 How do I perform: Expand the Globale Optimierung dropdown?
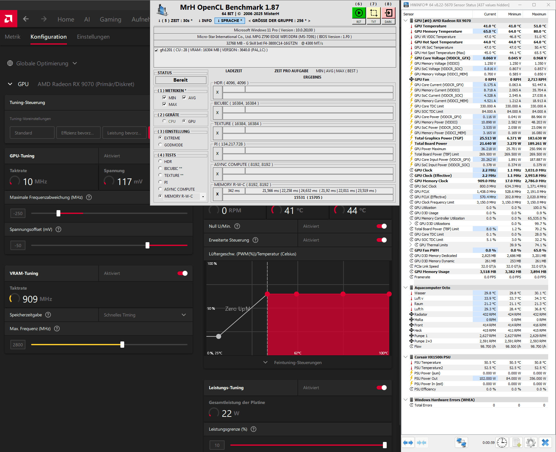(x=75, y=63)
